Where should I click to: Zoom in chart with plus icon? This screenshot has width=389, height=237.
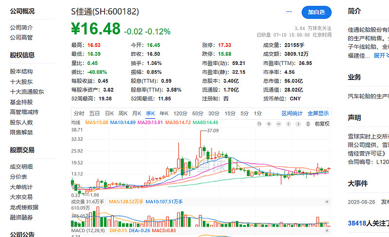[269, 124]
